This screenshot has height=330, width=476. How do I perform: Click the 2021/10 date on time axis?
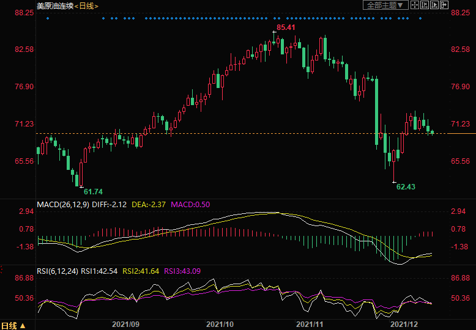[220, 324]
